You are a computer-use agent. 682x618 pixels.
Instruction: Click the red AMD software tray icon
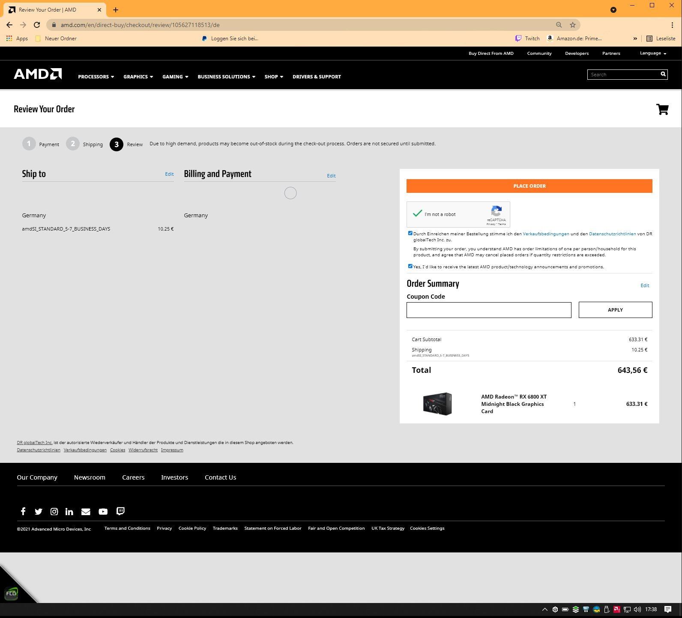coord(617,609)
